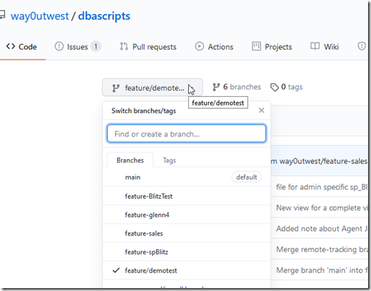Click the tag icon beside 0 tags
Screen dimensions: 371x291
[x=275, y=87]
